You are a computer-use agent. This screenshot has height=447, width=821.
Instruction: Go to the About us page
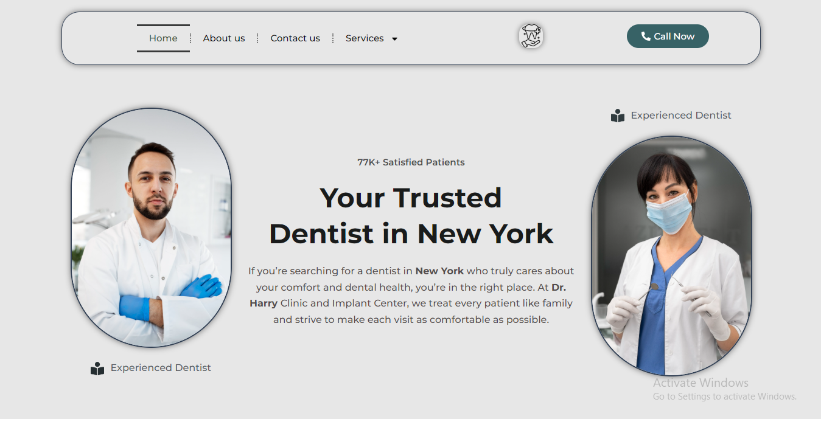224,38
